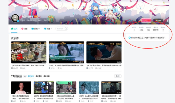Open the three-dot more options menu
Screen dimensions: 175x103
point(167,20)
